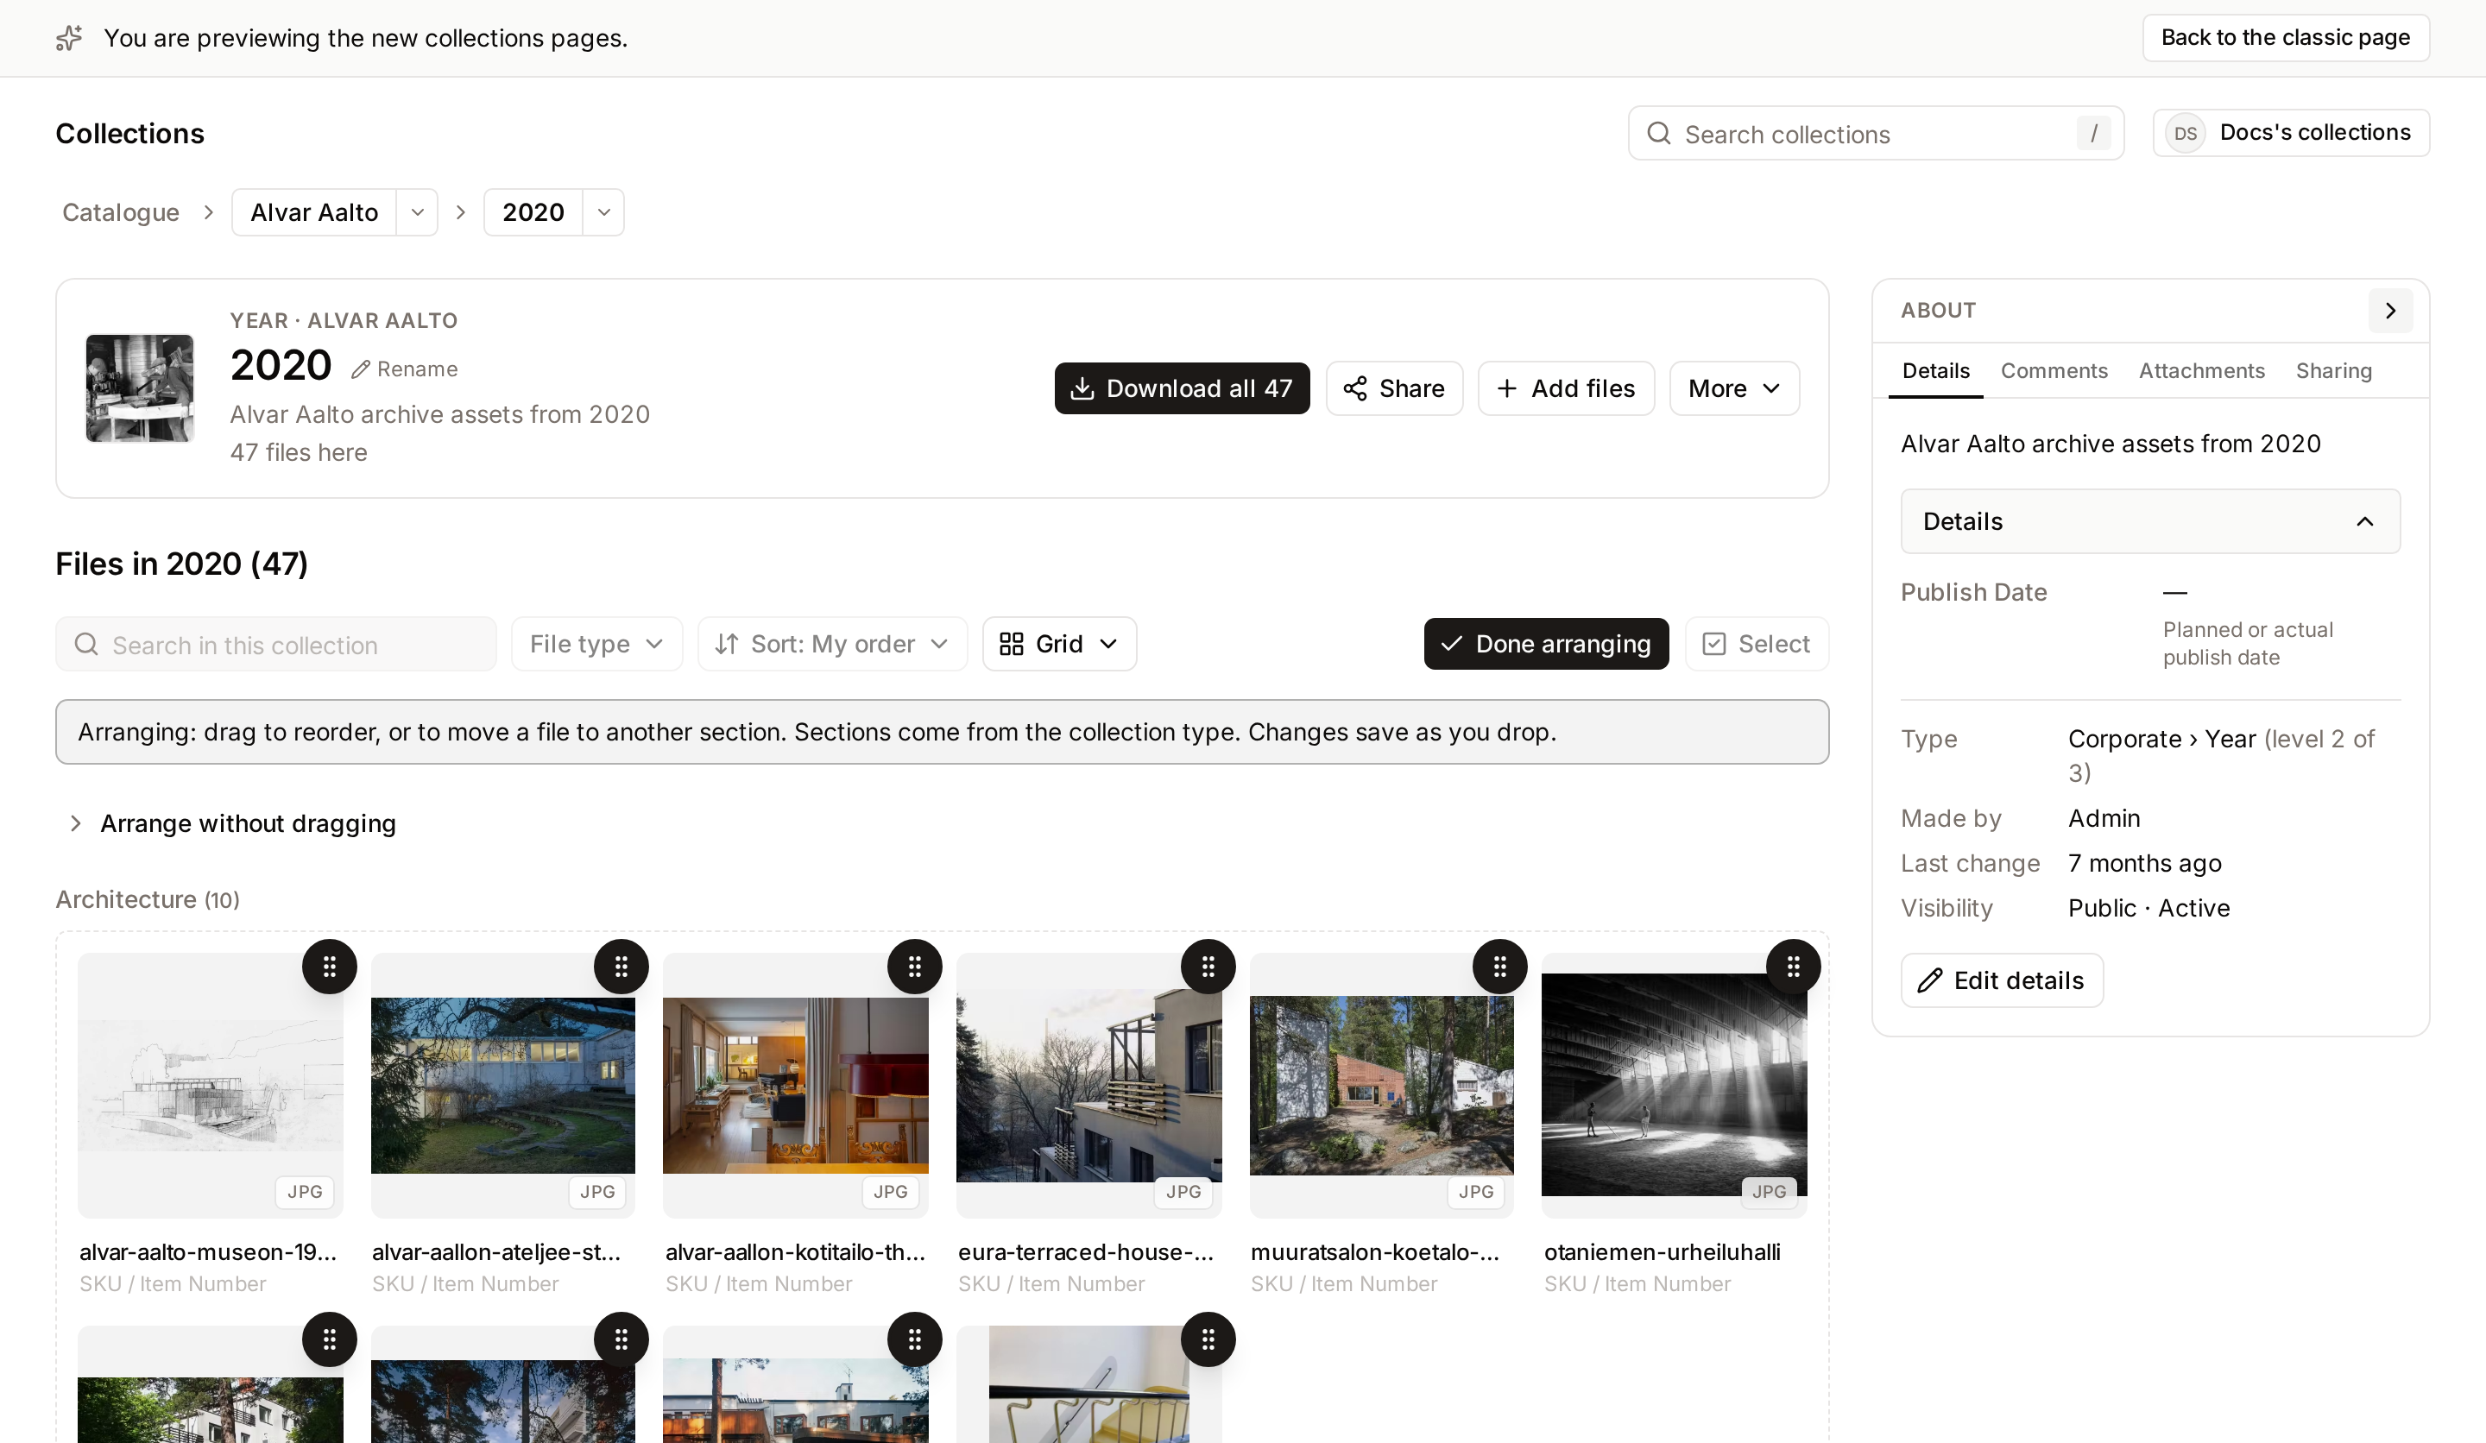The width and height of the screenshot is (2486, 1443).
Task: Toggle off arranging with Done arranging
Action: coord(1546,644)
